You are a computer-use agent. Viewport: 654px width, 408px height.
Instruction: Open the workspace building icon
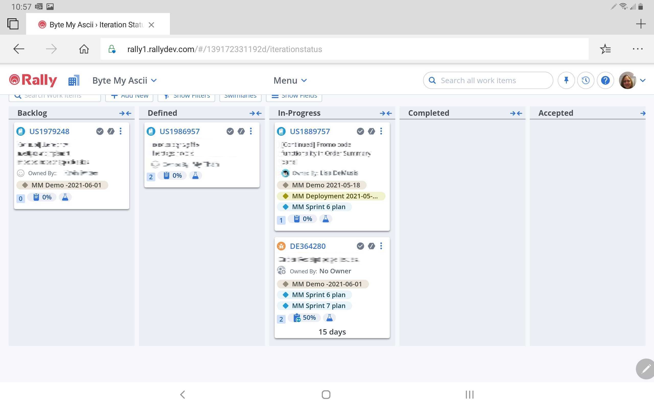click(x=74, y=80)
